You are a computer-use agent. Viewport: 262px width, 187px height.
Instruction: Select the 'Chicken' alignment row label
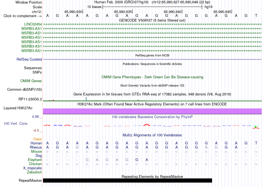35,164
